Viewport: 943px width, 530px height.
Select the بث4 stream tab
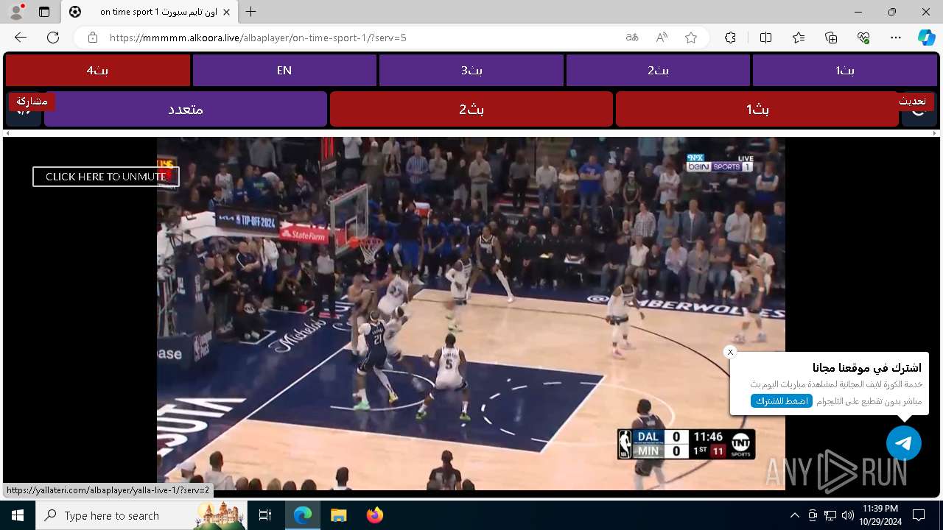coord(98,71)
